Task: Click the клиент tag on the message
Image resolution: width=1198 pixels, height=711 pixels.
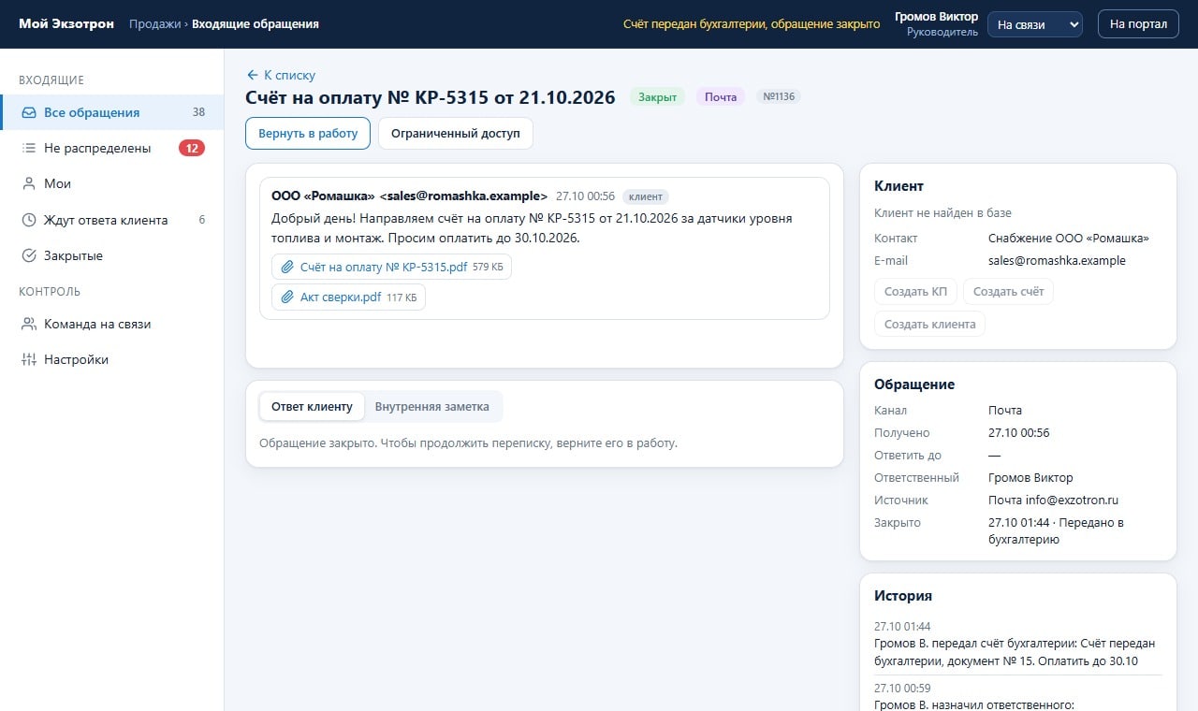Action: click(x=646, y=196)
